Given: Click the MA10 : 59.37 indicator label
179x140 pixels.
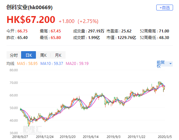Looking at the screenshot, I should point(52,64).
